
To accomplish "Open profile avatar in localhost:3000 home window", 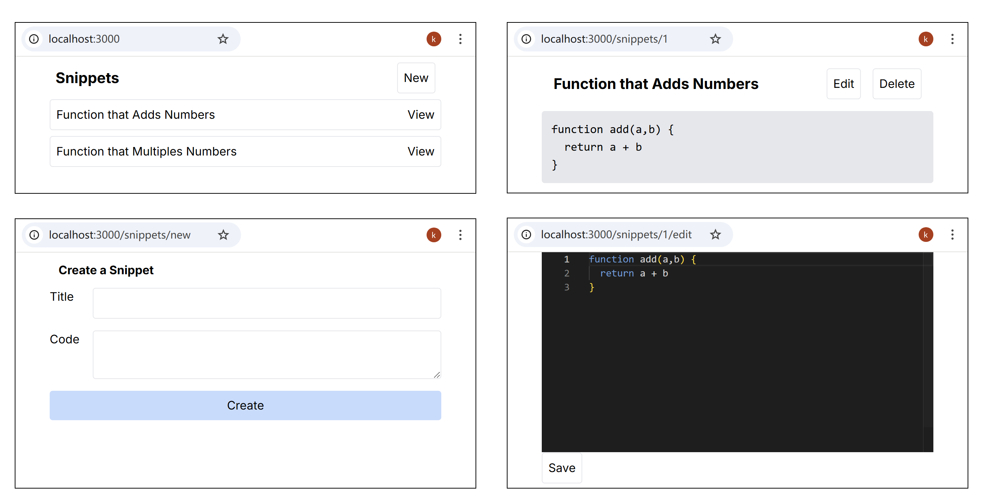I will pyautogui.click(x=434, y=39).
